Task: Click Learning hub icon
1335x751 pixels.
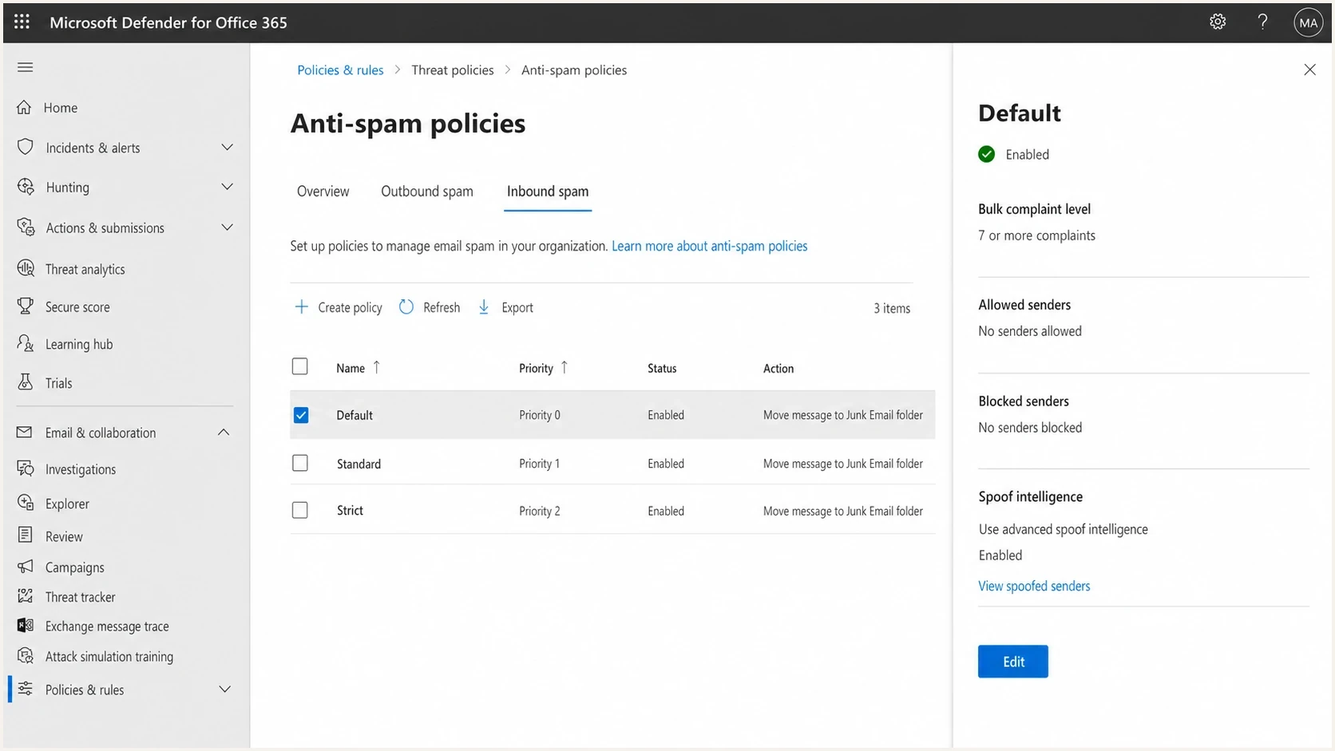Action: pos(26,344)
